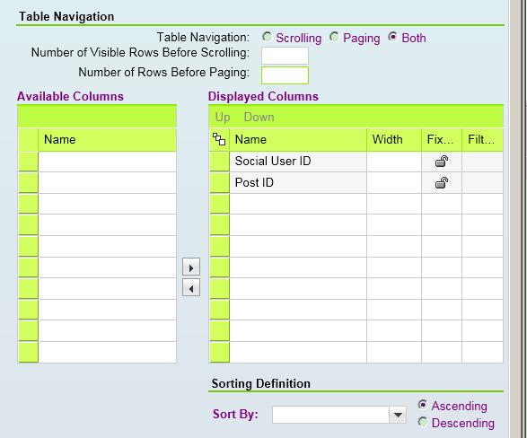
Task: Move column to Available using left arrow
Action: point(191,287)
